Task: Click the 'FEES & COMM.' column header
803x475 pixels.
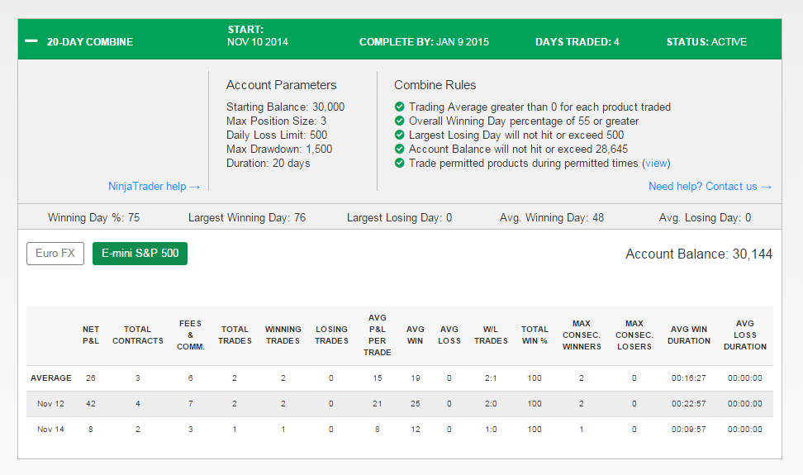Action: (x=191, y=335)
